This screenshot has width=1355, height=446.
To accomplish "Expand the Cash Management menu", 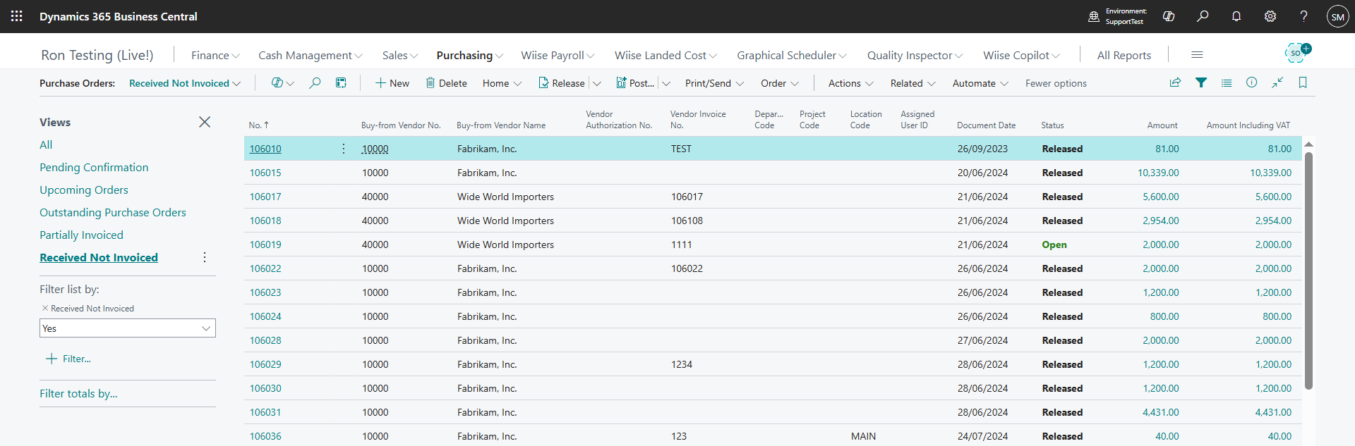I will point(311,55).
